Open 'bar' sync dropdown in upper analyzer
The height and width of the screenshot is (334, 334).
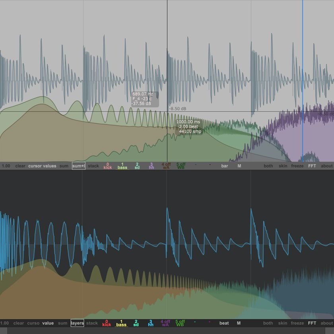[x=225, y=166]
